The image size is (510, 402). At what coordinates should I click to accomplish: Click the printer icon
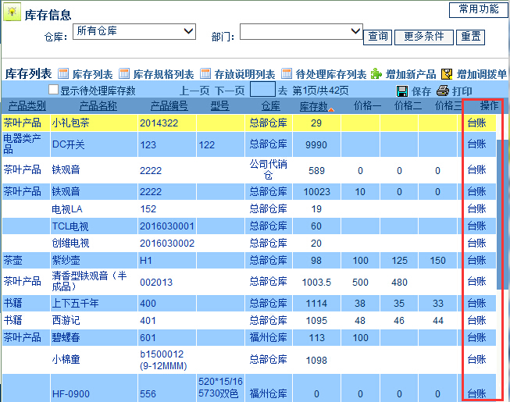[443, 91]
